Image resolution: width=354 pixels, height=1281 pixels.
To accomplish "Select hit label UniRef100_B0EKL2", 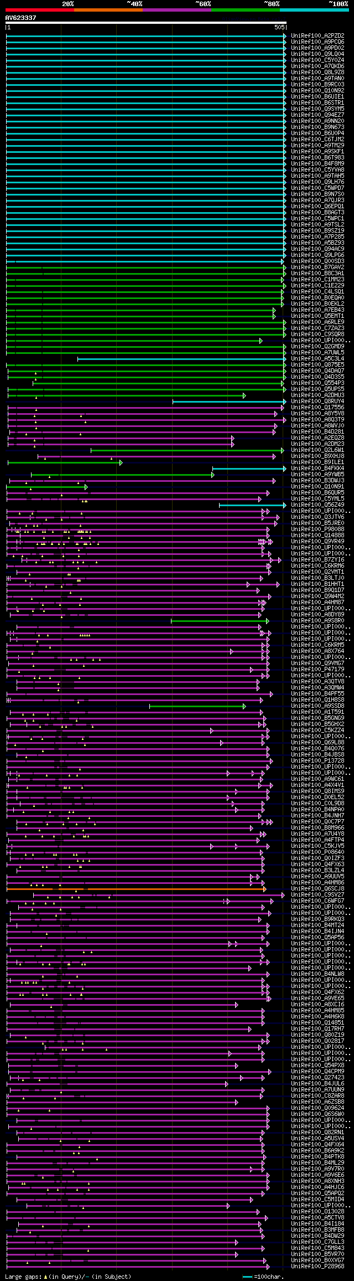I will pos(317,303).
